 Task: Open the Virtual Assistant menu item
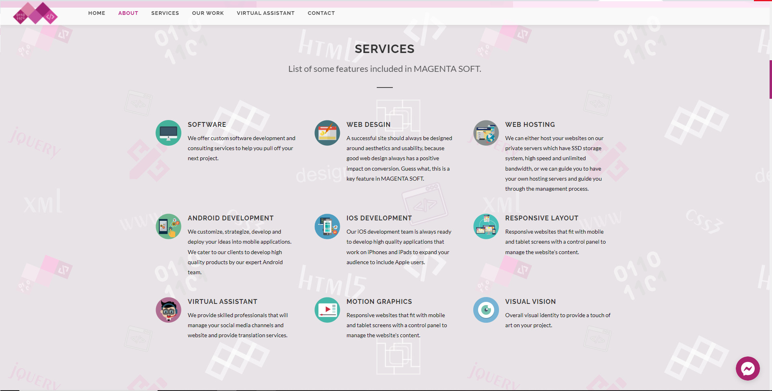(x=266, y=13)
